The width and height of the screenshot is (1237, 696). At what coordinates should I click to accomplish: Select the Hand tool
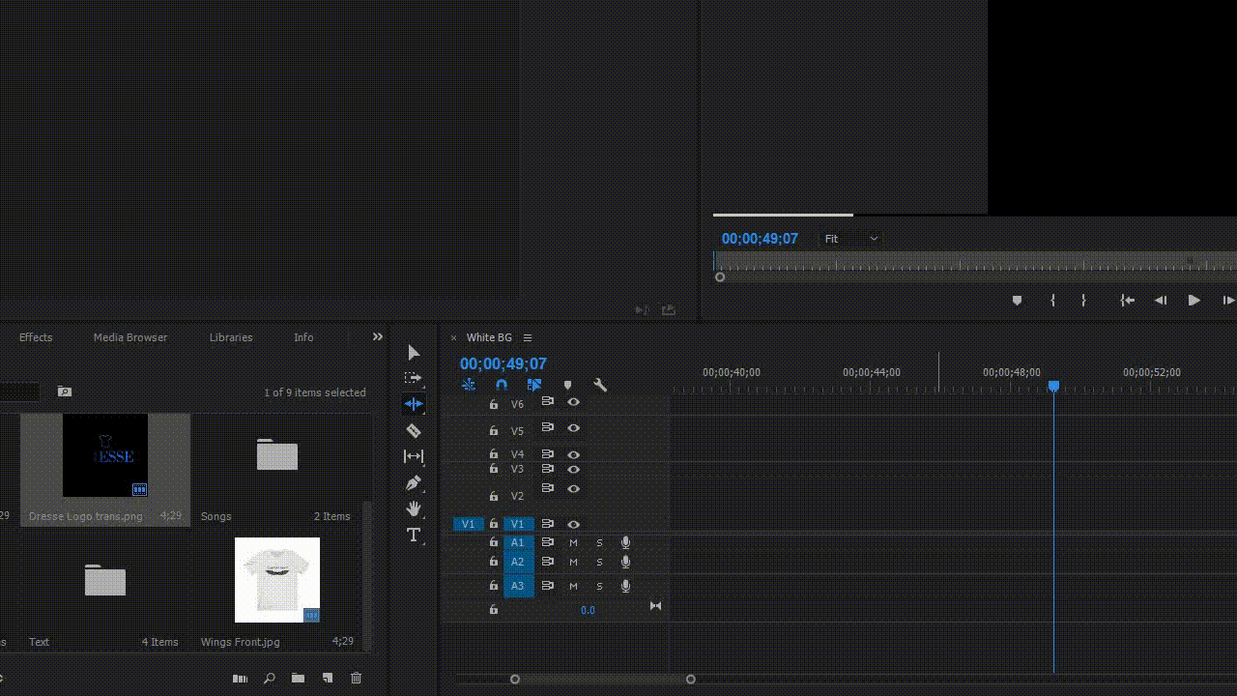pos(413,508)
